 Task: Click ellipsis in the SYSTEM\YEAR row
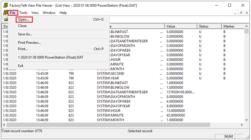point(161,79)
